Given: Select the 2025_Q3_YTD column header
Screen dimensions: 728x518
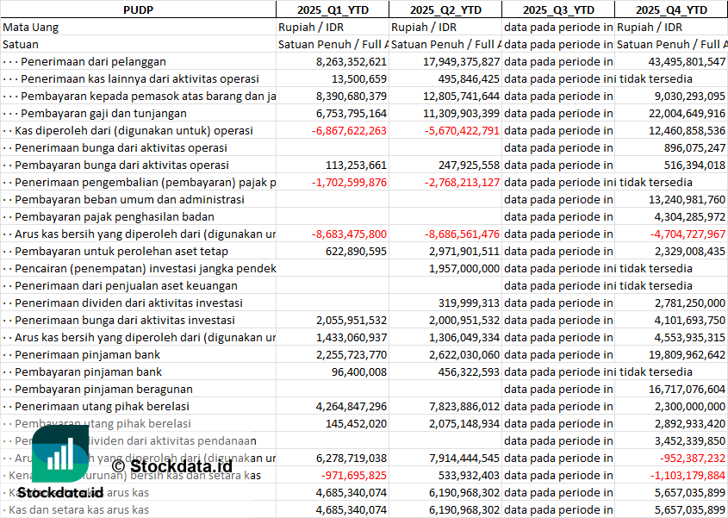Looking at the screenshot, I should [557, 9].
